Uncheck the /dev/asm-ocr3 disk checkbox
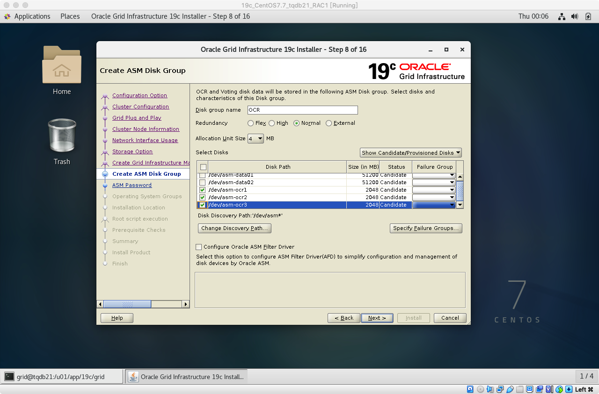Image resolution: width=599 pixels, height=394 pixels. [203, 205]
